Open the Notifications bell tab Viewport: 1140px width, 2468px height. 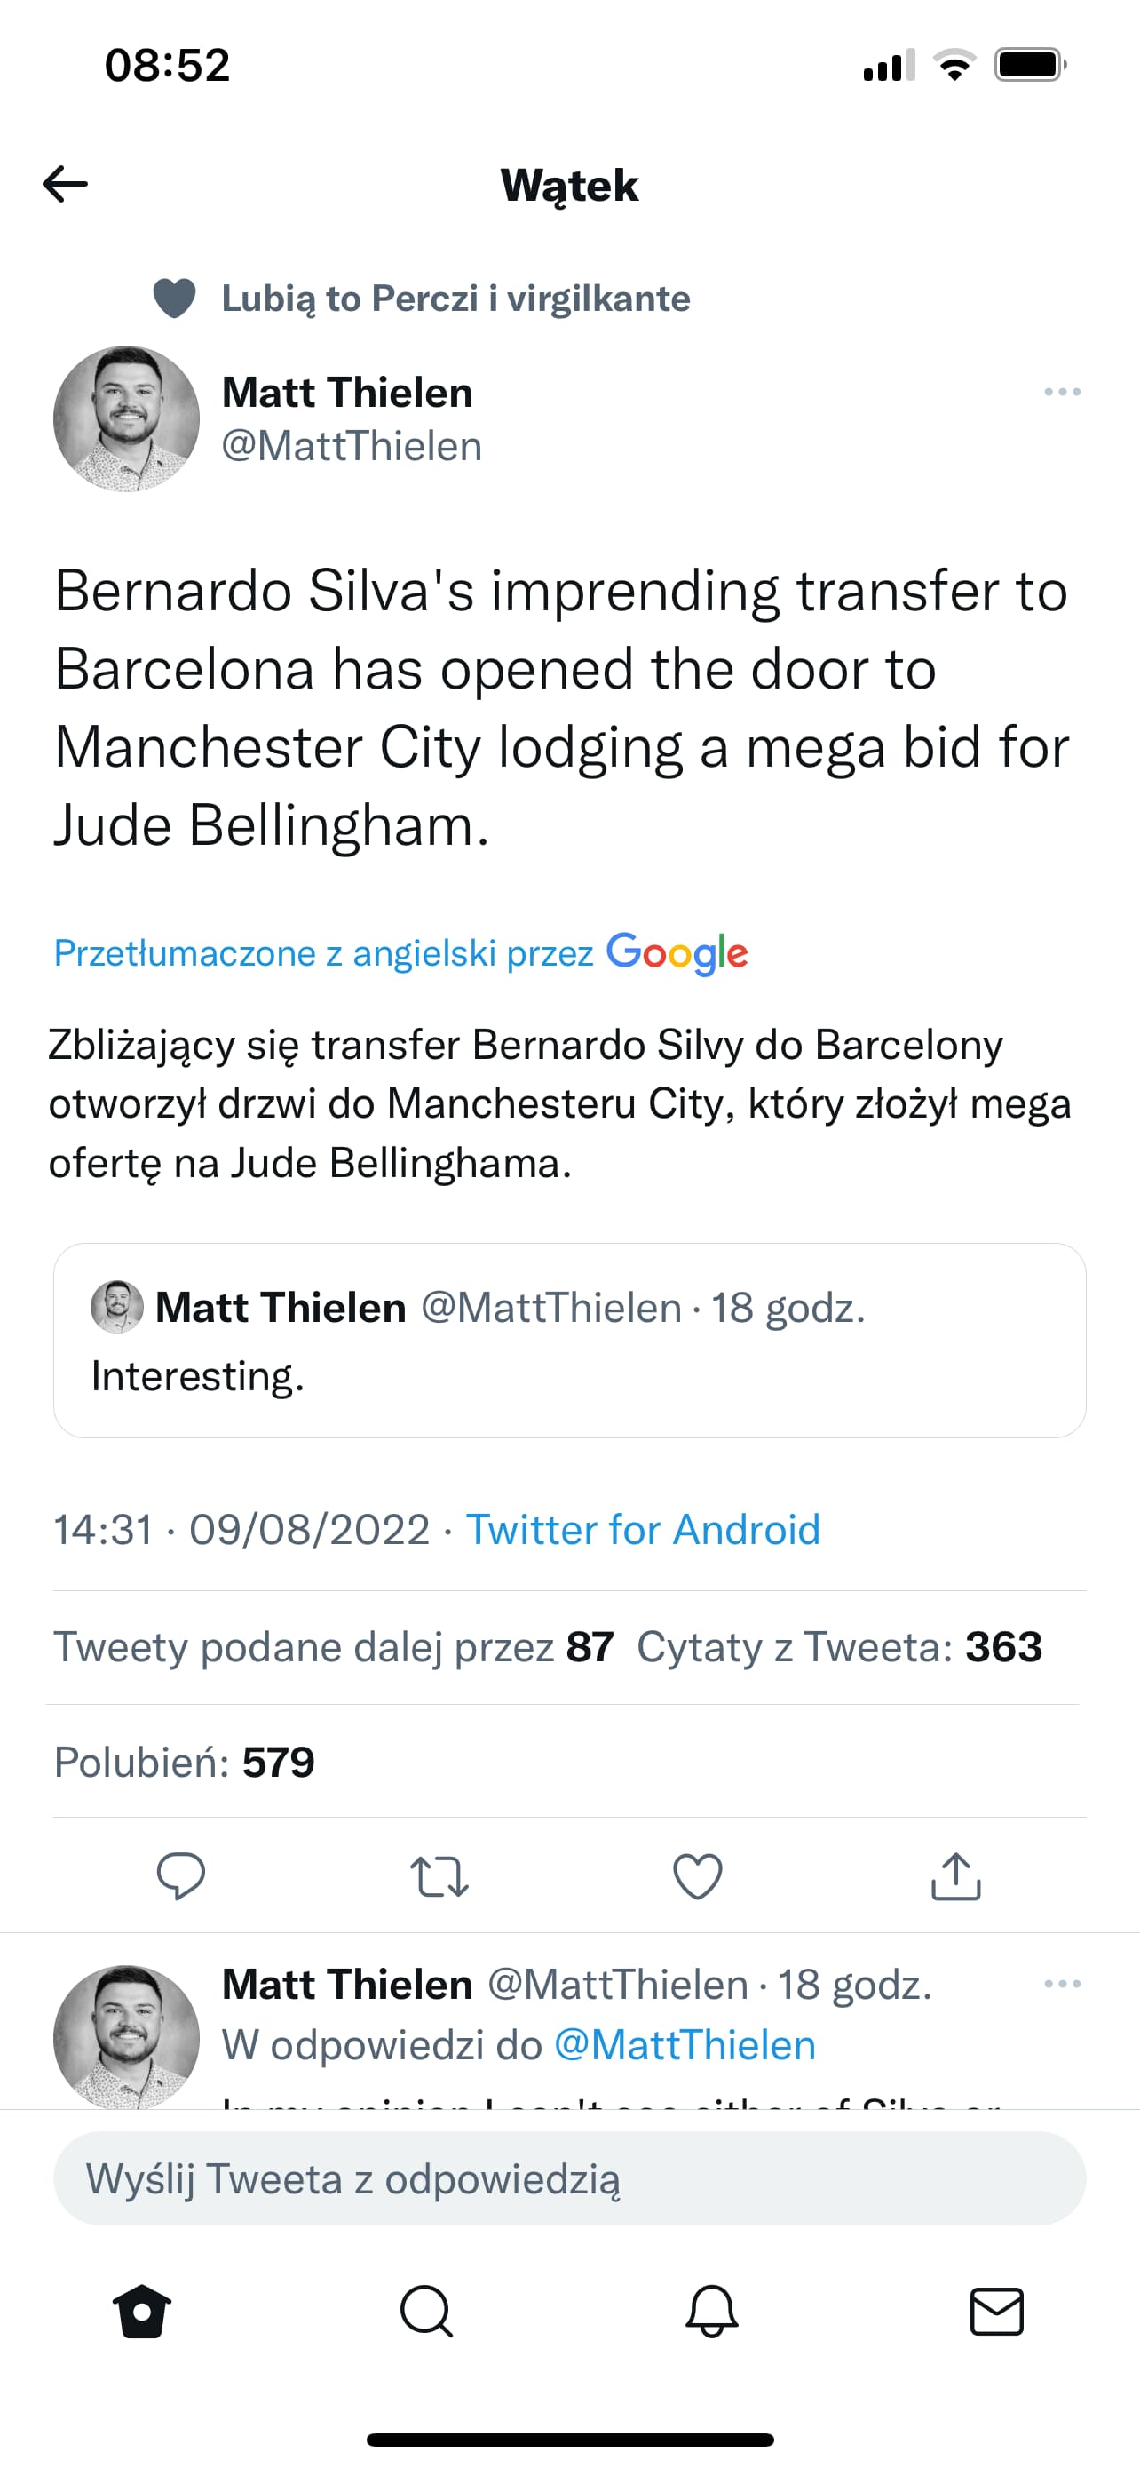pos(711,2311)
